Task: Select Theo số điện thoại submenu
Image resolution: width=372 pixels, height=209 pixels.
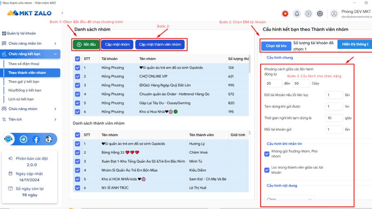Action: pos(24,64)
